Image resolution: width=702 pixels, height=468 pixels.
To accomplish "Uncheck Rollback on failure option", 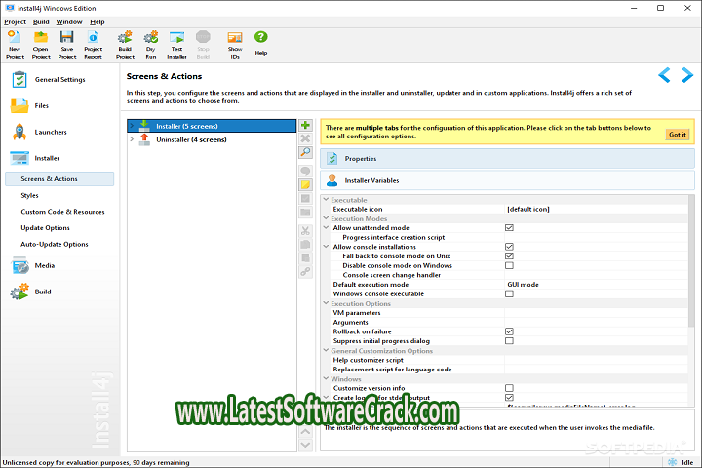I will [509, 331].
